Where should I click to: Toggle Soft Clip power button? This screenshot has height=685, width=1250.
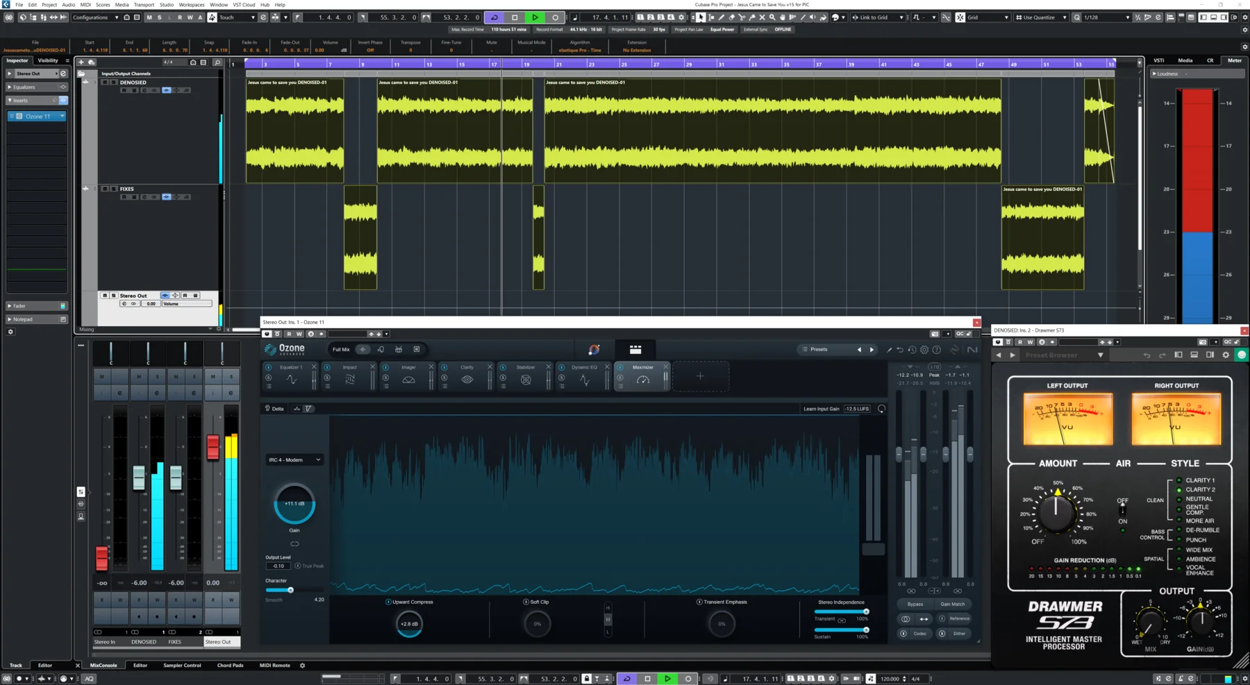[x=526, y=602]
